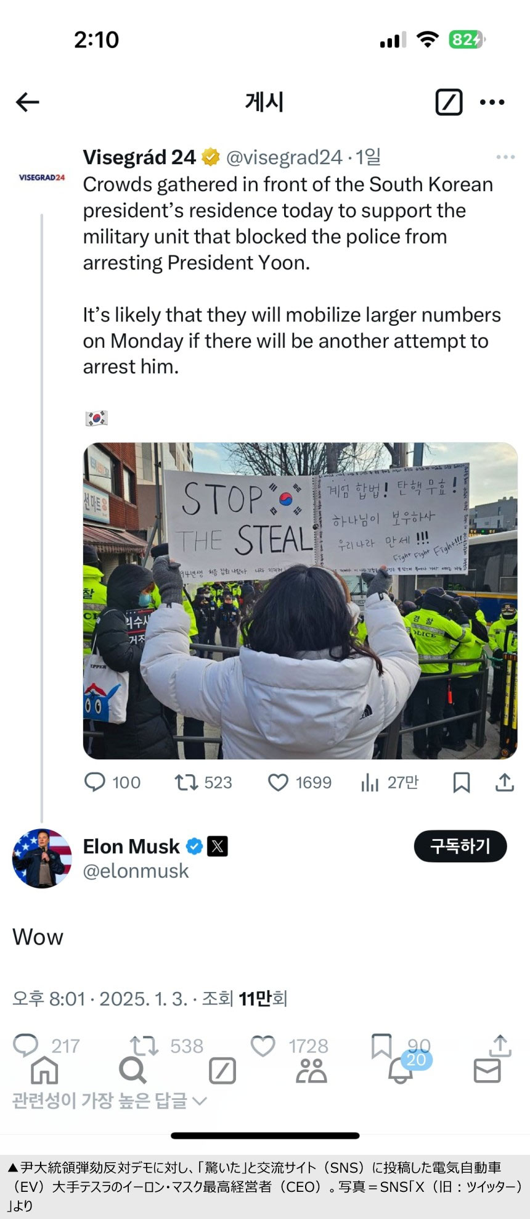The image size is (530, 1219).
Task: Open Grok icon in top bar
Action: (449, 102)
